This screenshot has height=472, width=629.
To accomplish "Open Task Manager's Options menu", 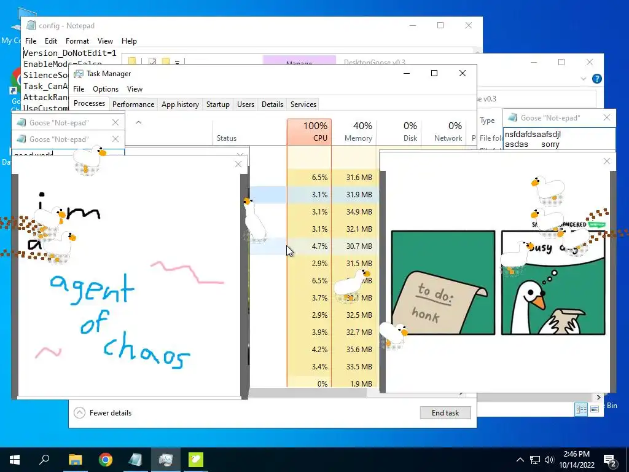I will pos(106,89).
